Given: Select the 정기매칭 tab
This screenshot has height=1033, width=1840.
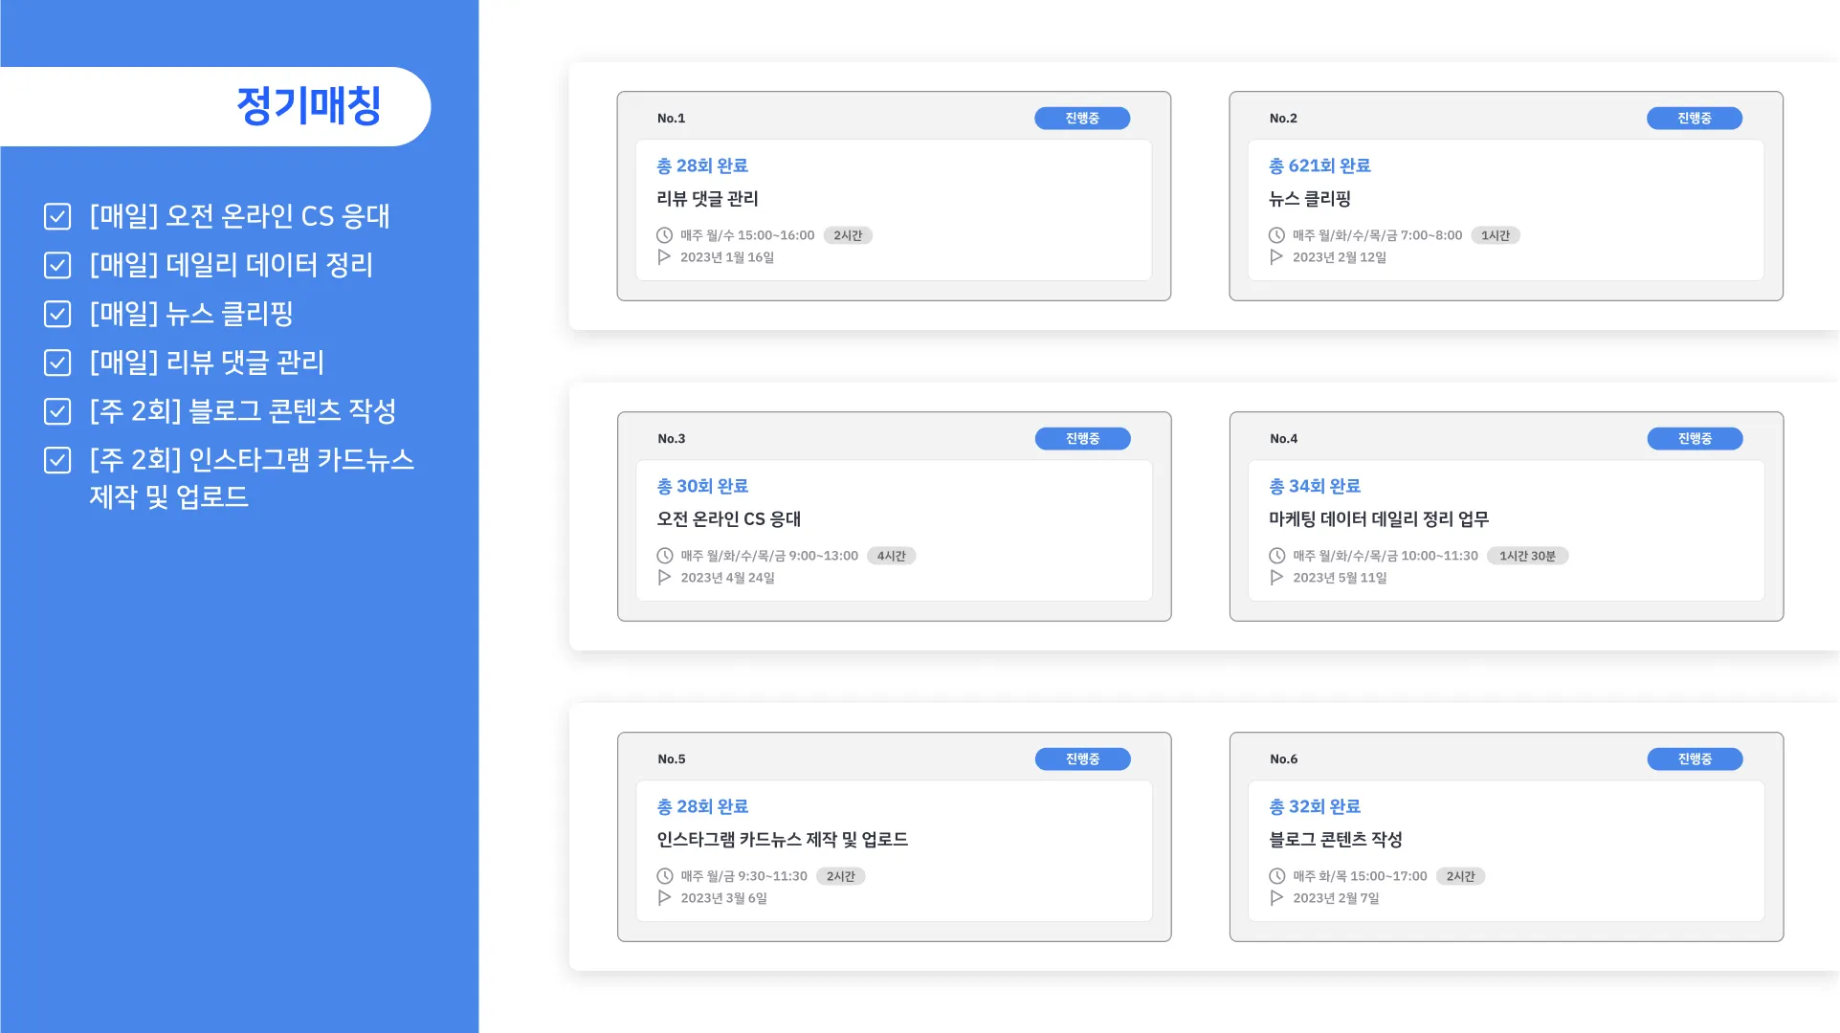Looking at the screenshot, I should [x=308, y=106].
